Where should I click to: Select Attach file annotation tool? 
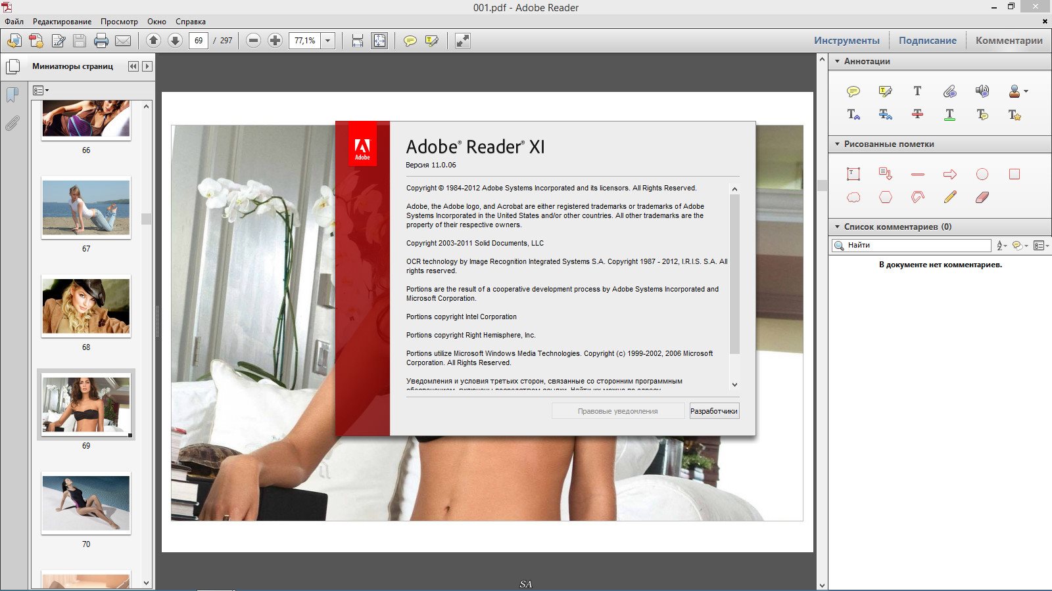(x=949, y=91)
